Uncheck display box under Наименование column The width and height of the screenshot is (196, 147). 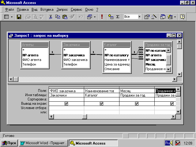tap(101, 104)
